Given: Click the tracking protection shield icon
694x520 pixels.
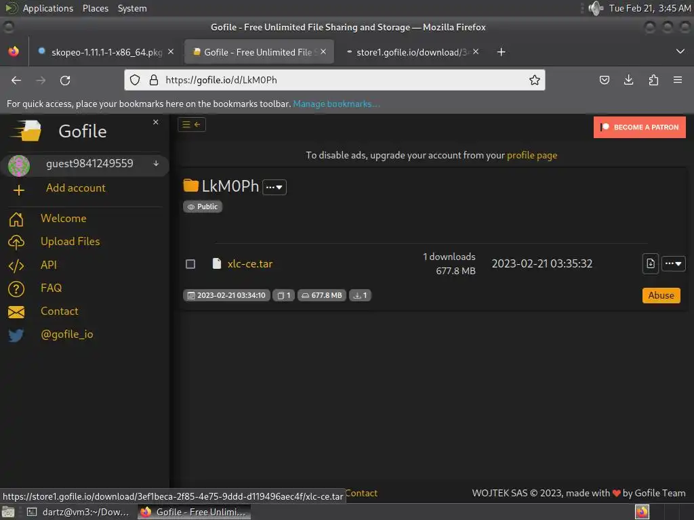Looking at the screenshot, I should pos(135,80).
